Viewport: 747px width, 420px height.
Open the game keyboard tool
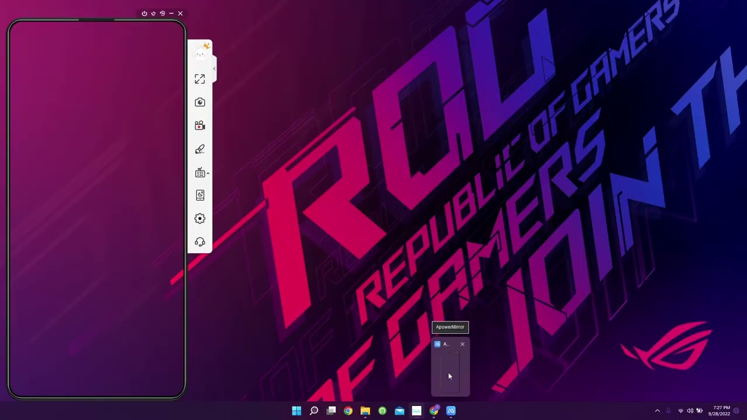[x=200, y=173]
